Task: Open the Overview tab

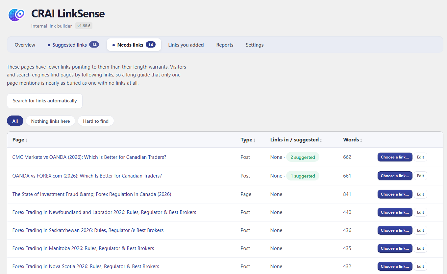Action: [25, 45]
